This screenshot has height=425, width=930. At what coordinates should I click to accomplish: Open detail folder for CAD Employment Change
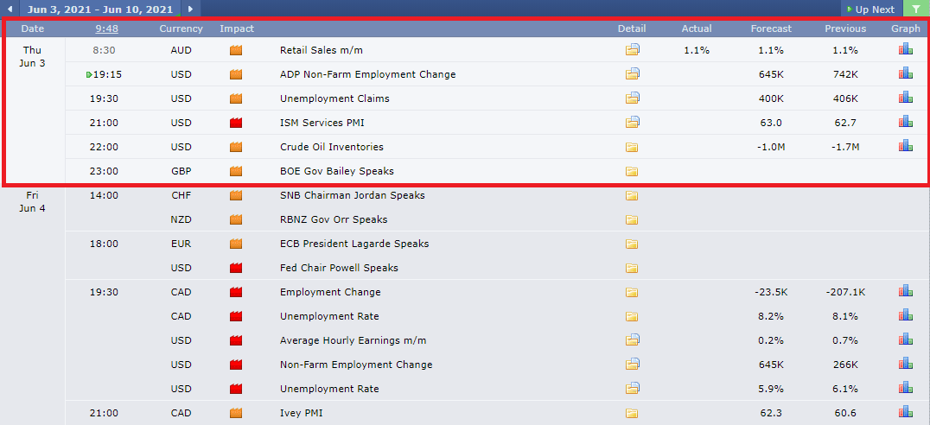pyautogui.click(x=632, y=292)
